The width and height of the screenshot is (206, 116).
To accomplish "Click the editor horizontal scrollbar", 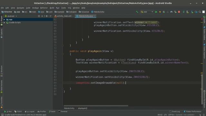I will click(x=96, y=106).
